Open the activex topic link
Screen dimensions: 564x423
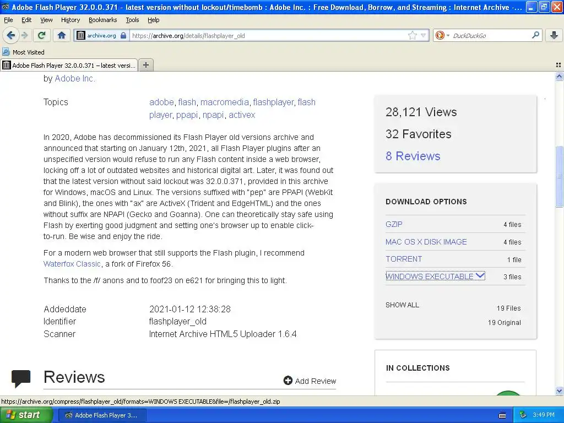pos(242,115)
